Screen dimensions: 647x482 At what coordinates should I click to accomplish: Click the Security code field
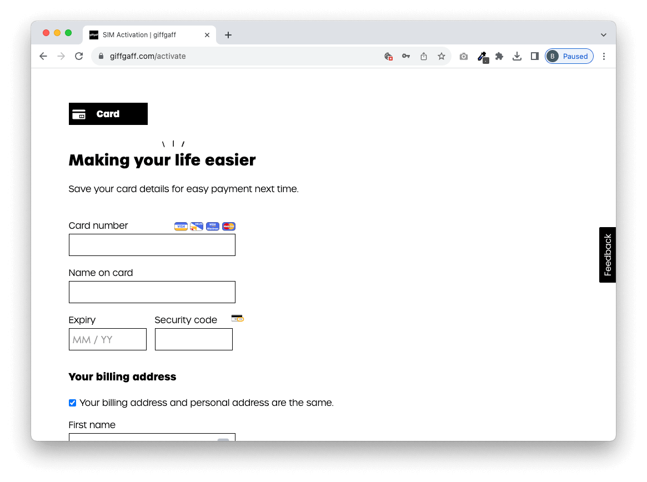tap(194, 339)
